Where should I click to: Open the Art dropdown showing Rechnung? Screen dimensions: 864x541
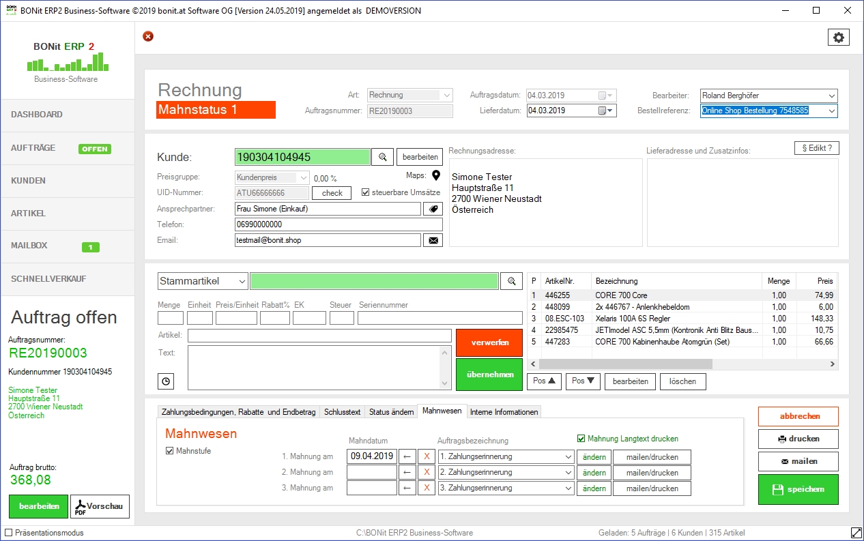coord(447,96)
